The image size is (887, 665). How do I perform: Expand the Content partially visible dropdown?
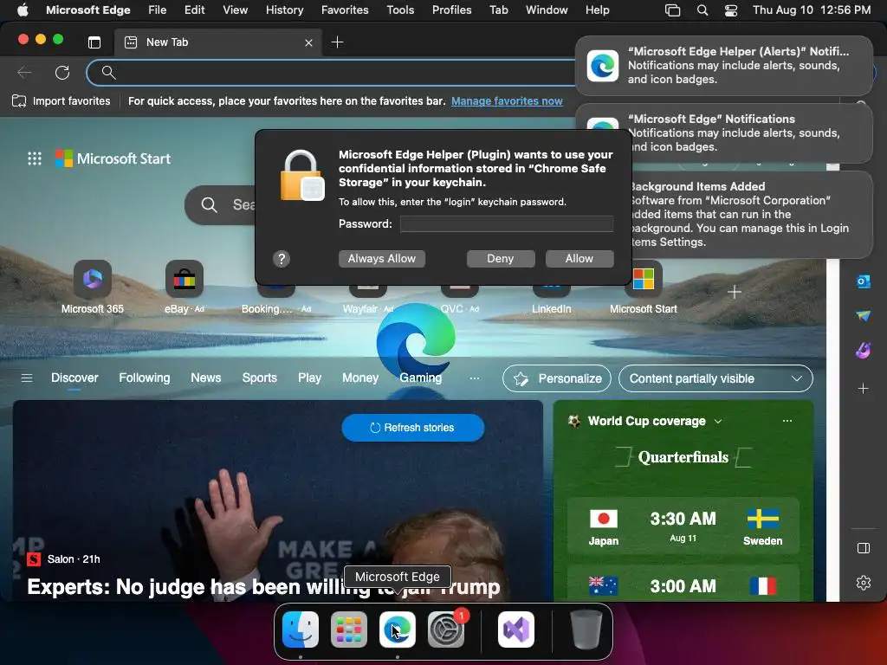pos(715,378)
